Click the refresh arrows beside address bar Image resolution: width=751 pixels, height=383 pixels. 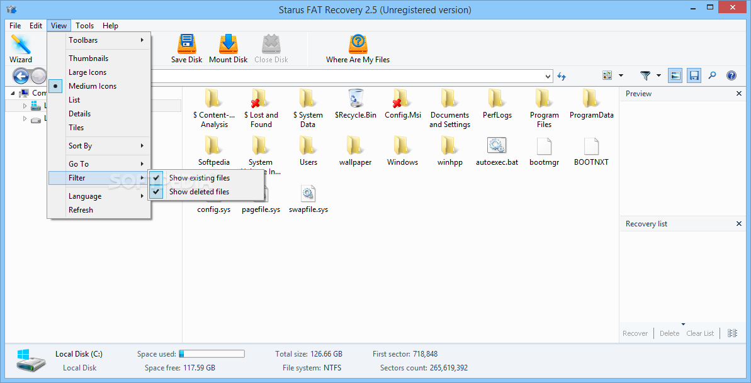coord(562,75)
